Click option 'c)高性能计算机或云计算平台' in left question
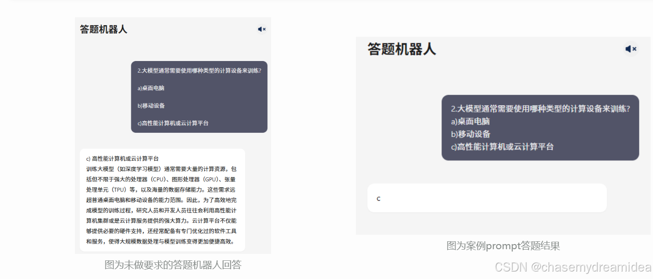Screen dimensions: 653x279 point(173,123)
